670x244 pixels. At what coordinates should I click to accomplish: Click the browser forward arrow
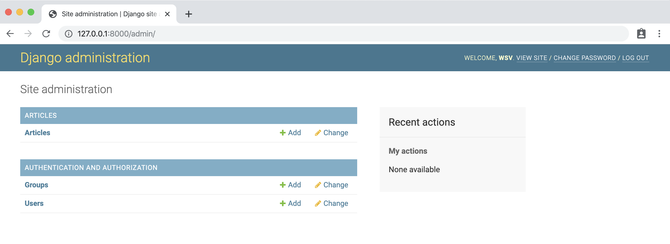28,34
